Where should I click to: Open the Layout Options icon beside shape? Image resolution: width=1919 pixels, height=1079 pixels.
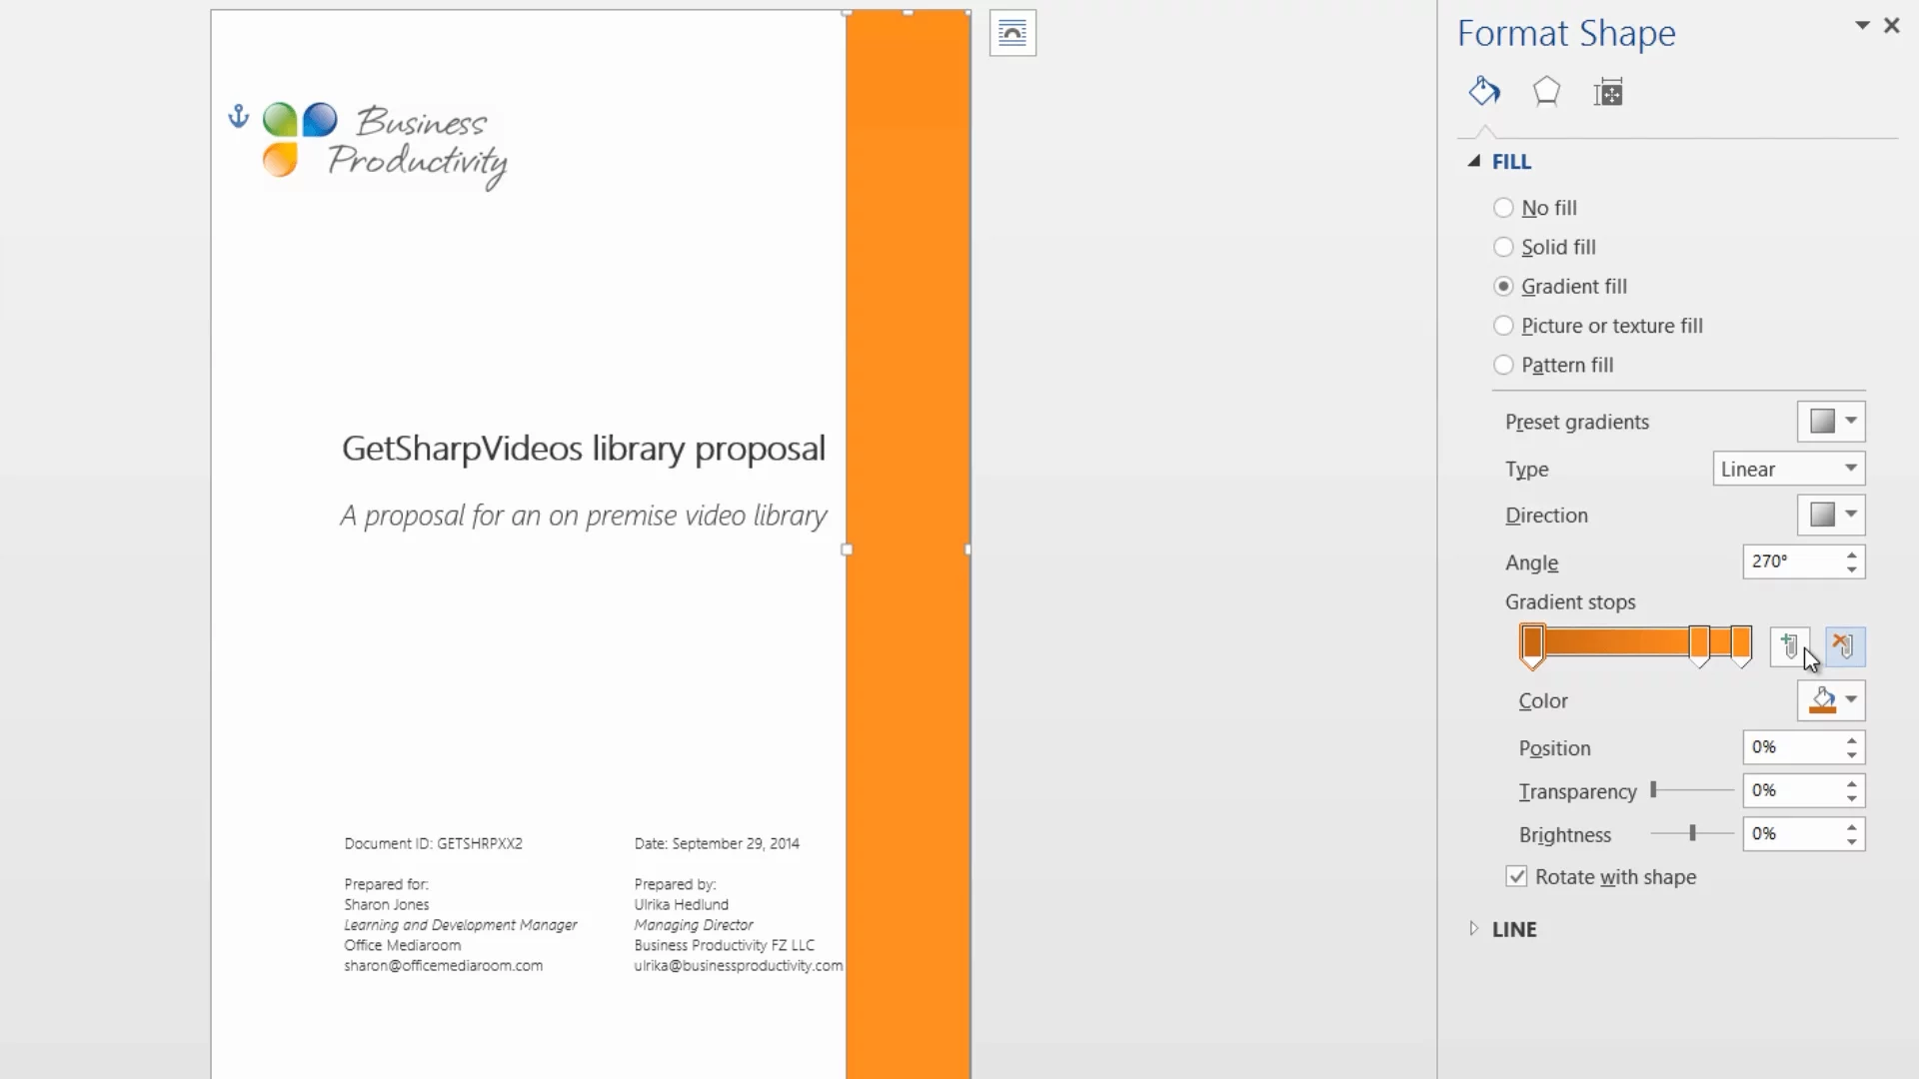1012,33
